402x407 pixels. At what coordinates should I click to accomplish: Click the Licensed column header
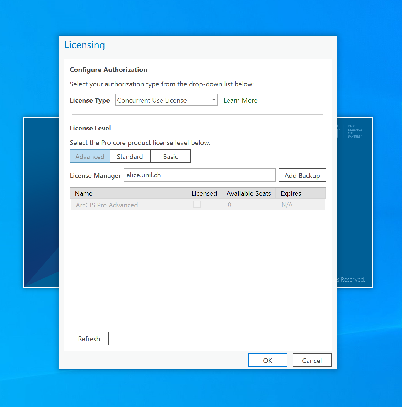(204, 193)
